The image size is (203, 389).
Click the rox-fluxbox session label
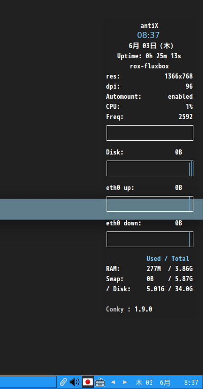click(x=149, y=66)
